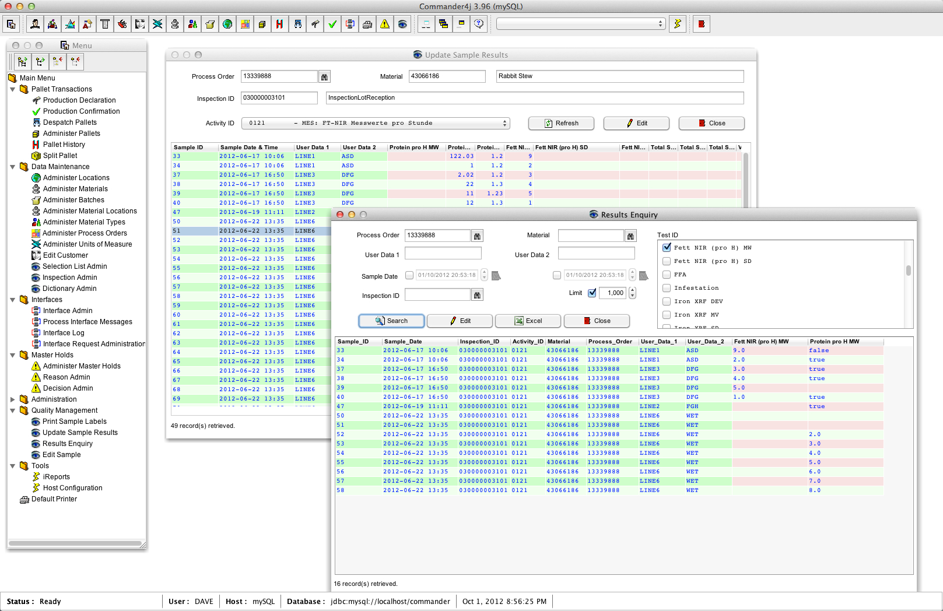Click the printer icon in main toolbar

point(367,24)
